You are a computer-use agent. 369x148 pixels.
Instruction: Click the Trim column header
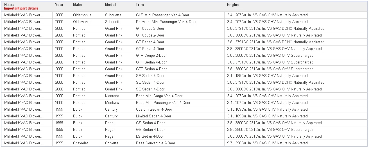coord(140,5)
